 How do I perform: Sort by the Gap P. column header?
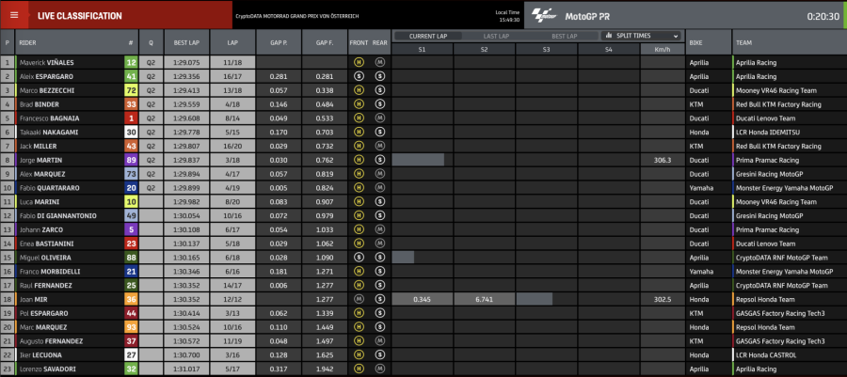[279, 42]
